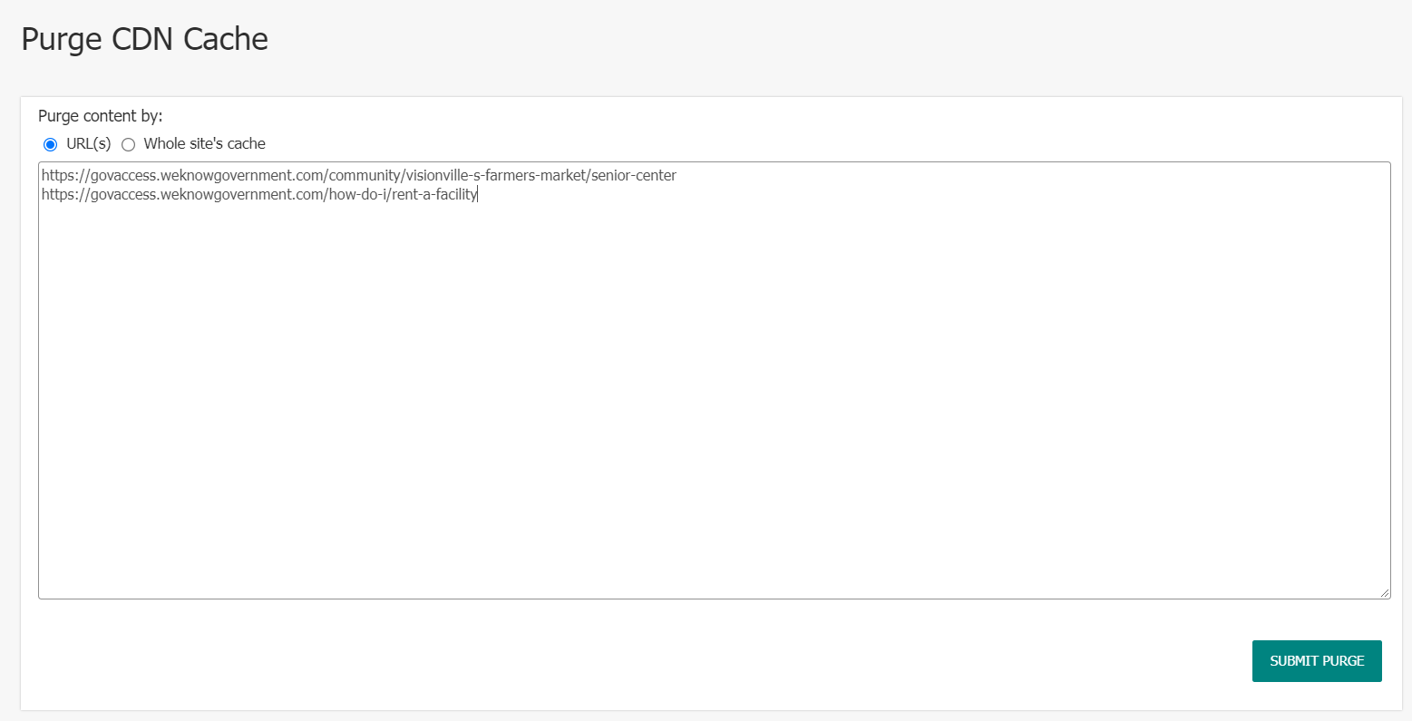Viewport: 1412px width, 721px height.
Task: Select the URL(s) radio button
Action: point(51,144)
